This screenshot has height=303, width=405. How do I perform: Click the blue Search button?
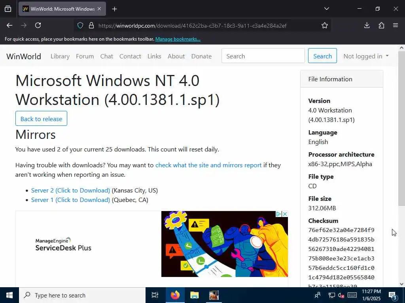click(x=322, y=56)
